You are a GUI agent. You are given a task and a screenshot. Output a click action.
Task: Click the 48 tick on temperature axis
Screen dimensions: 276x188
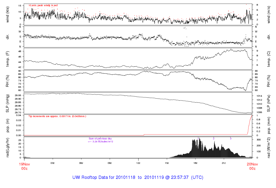pos(20,51)
